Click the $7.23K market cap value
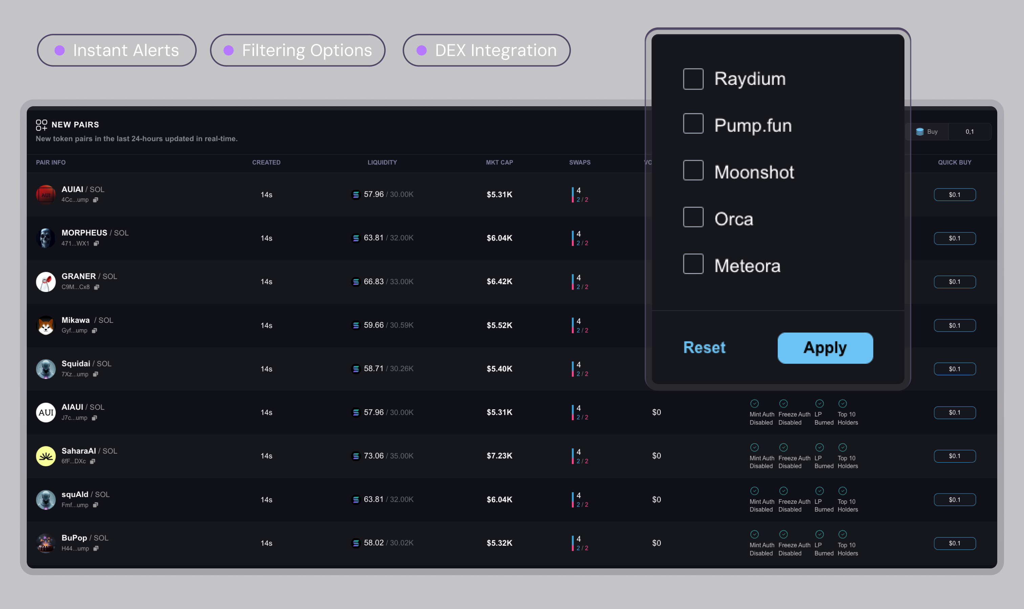This screenshot has height=609, width=1024. (499, 456)
